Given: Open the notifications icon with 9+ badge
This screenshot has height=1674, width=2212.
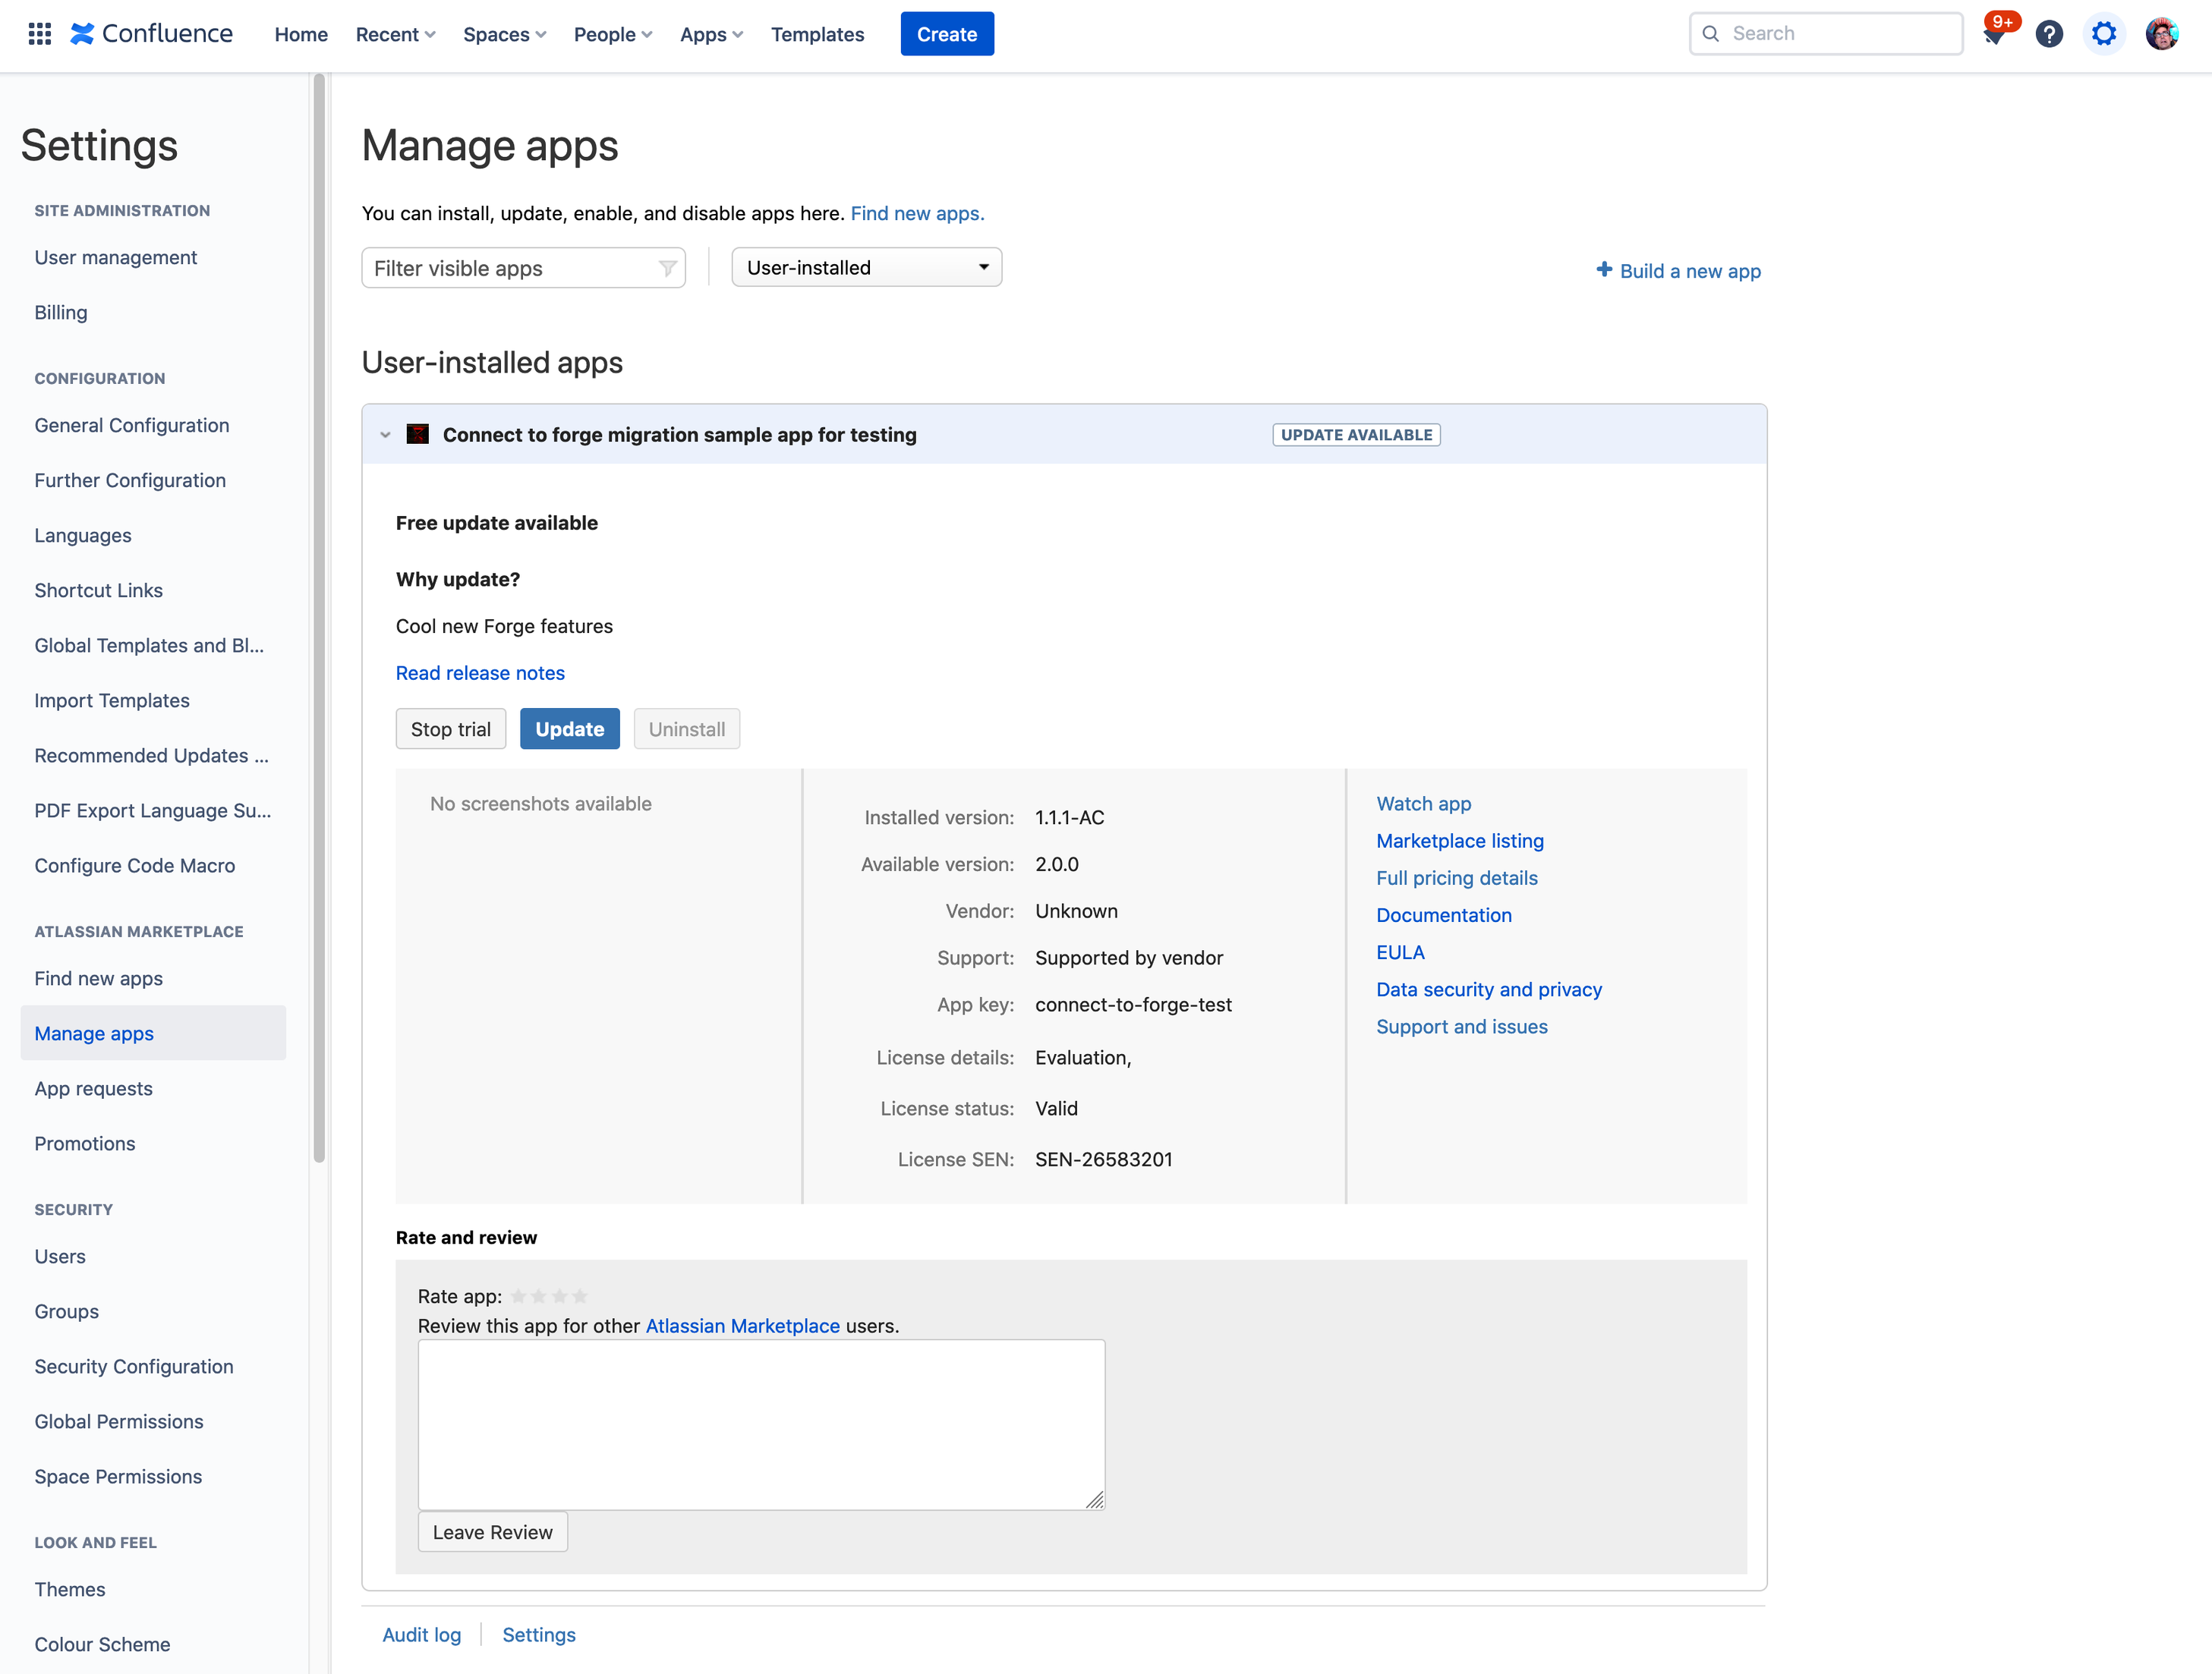Looking at the screenshot, I should (x=1995, y=34).
